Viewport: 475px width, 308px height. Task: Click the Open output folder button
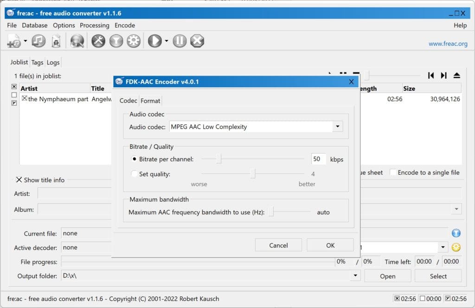[387, 276]
